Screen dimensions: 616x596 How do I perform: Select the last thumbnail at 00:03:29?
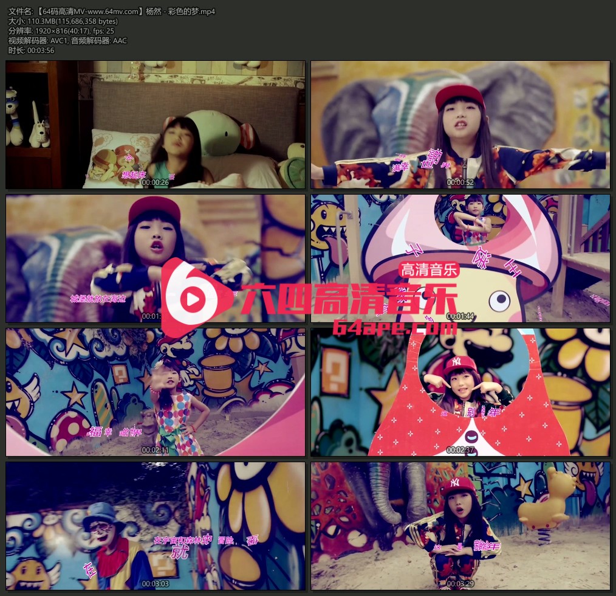pos(460,526)
